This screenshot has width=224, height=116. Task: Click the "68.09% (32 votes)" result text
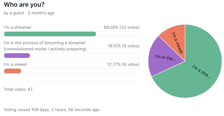[121, 27]
